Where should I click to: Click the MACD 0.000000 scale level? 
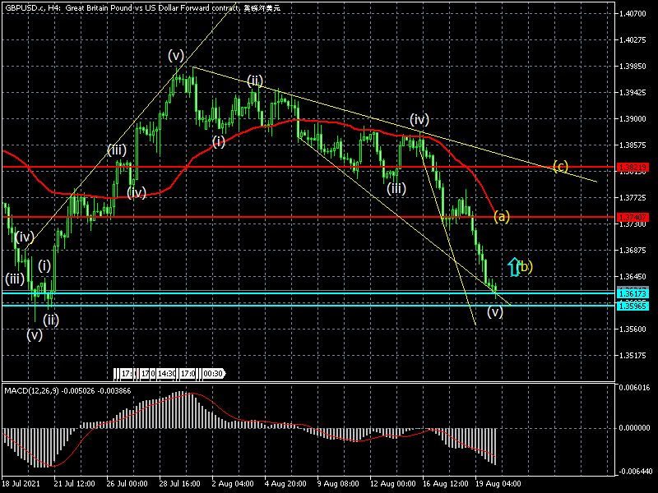pyautogui.click(x=635, y=428)
